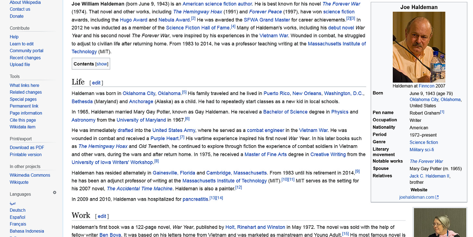This screenshot has height=237, width=473.
Task: Go to Community portal
Action: click(26, 51)
